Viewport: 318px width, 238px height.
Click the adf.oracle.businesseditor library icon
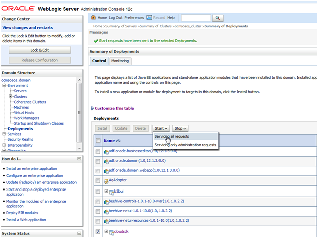(x=106, y=152)
